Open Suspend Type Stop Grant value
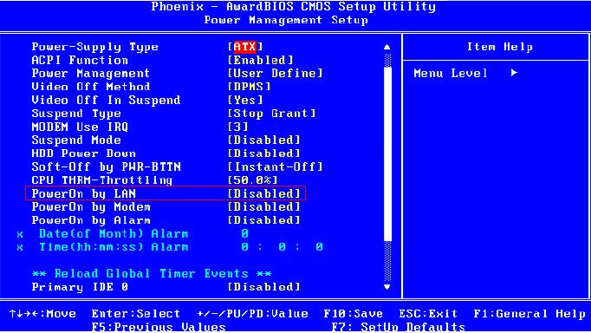The image size is (591, 333). 272,114
